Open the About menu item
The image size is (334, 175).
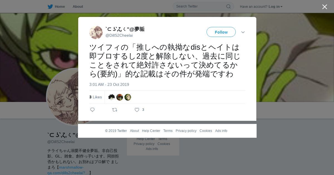coord(78,7)
